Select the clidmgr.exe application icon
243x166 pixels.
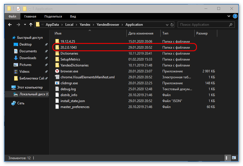[x=57, y=83]
